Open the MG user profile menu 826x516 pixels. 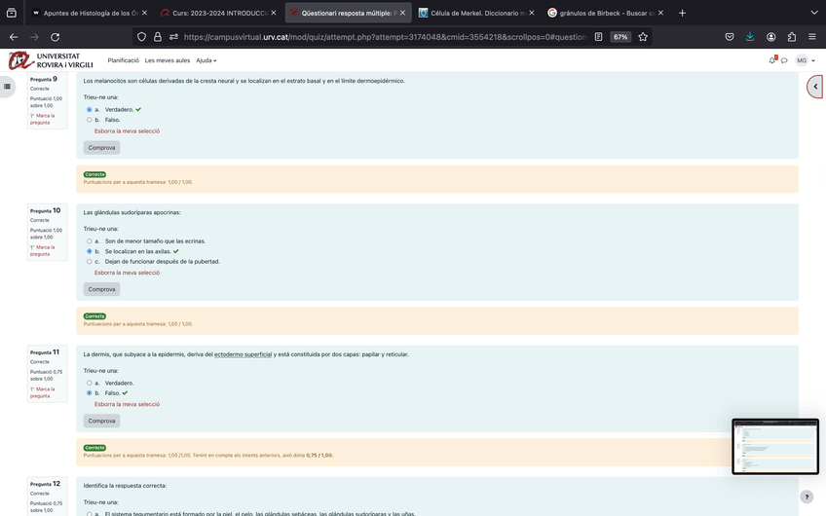pos(805,60)
